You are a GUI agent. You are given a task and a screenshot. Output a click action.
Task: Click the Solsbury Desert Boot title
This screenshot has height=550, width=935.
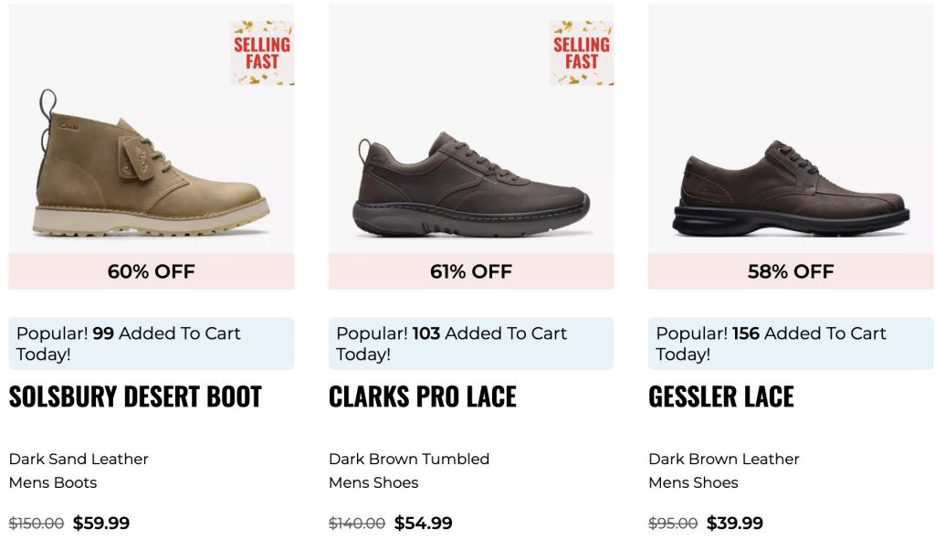(135, 397)
